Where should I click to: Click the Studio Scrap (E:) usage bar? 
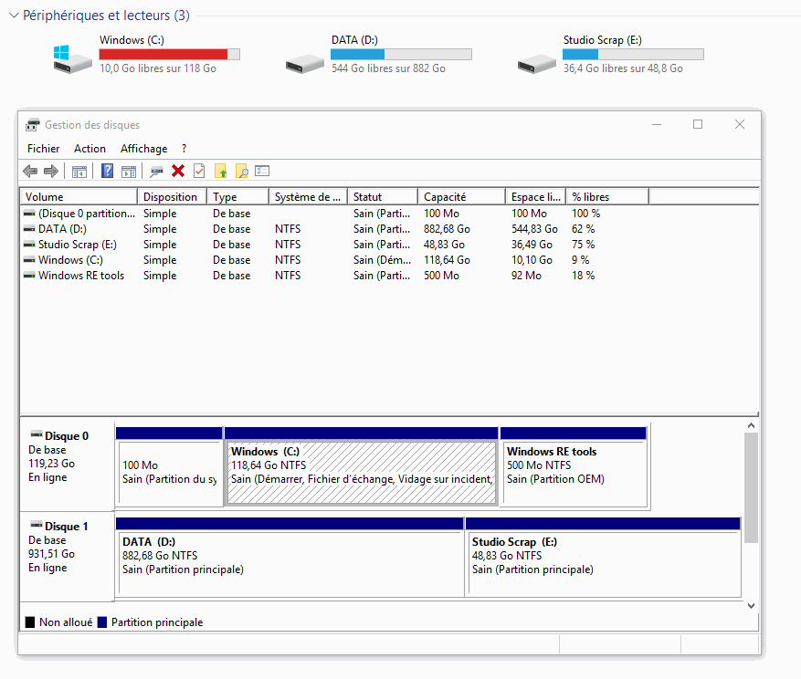[634, 54]
